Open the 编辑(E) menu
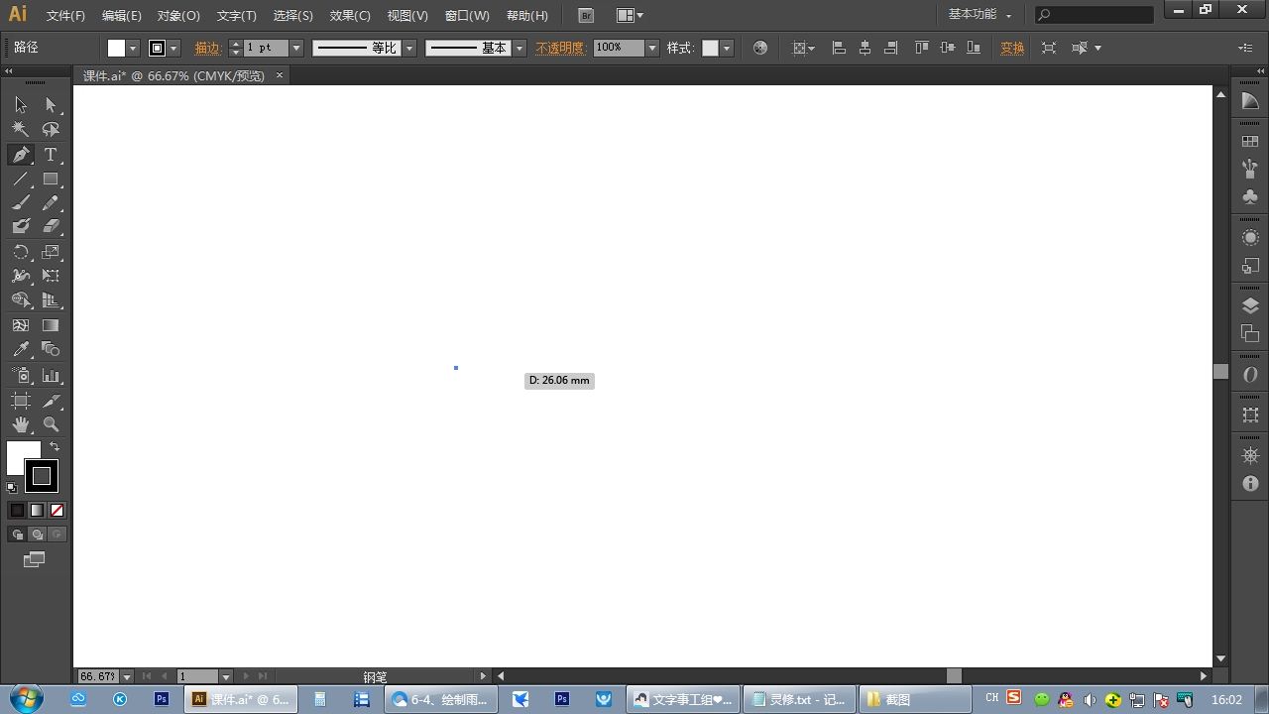Screen dimensions: 1269x714 [x=121, y=16]
